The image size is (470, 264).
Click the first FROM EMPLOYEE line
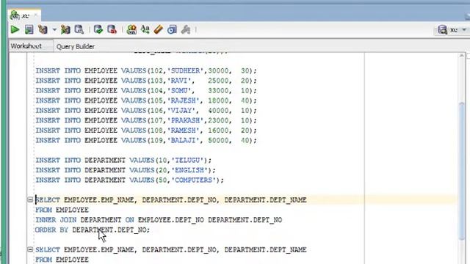62,210
